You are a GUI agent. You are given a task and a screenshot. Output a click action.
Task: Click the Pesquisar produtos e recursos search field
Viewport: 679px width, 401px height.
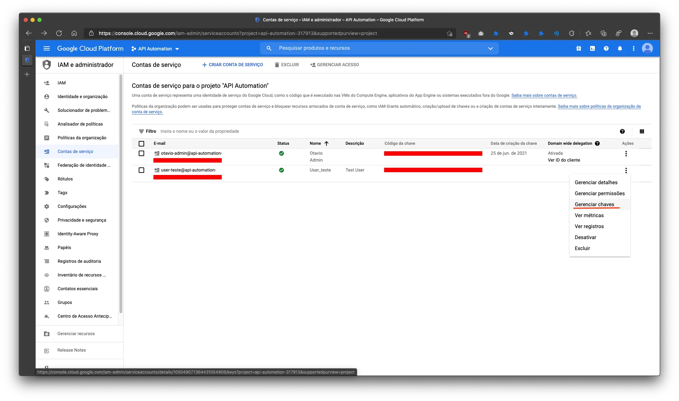(x=379, y=48)
